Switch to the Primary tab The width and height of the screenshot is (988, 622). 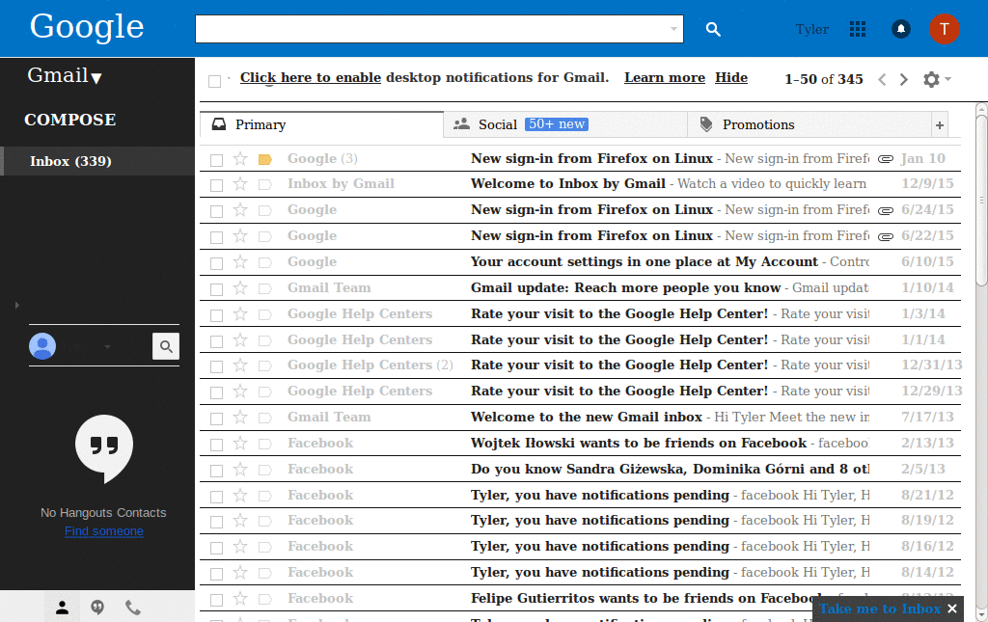(322, 124)
